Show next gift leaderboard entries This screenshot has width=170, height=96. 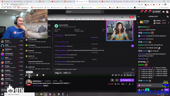169,23
